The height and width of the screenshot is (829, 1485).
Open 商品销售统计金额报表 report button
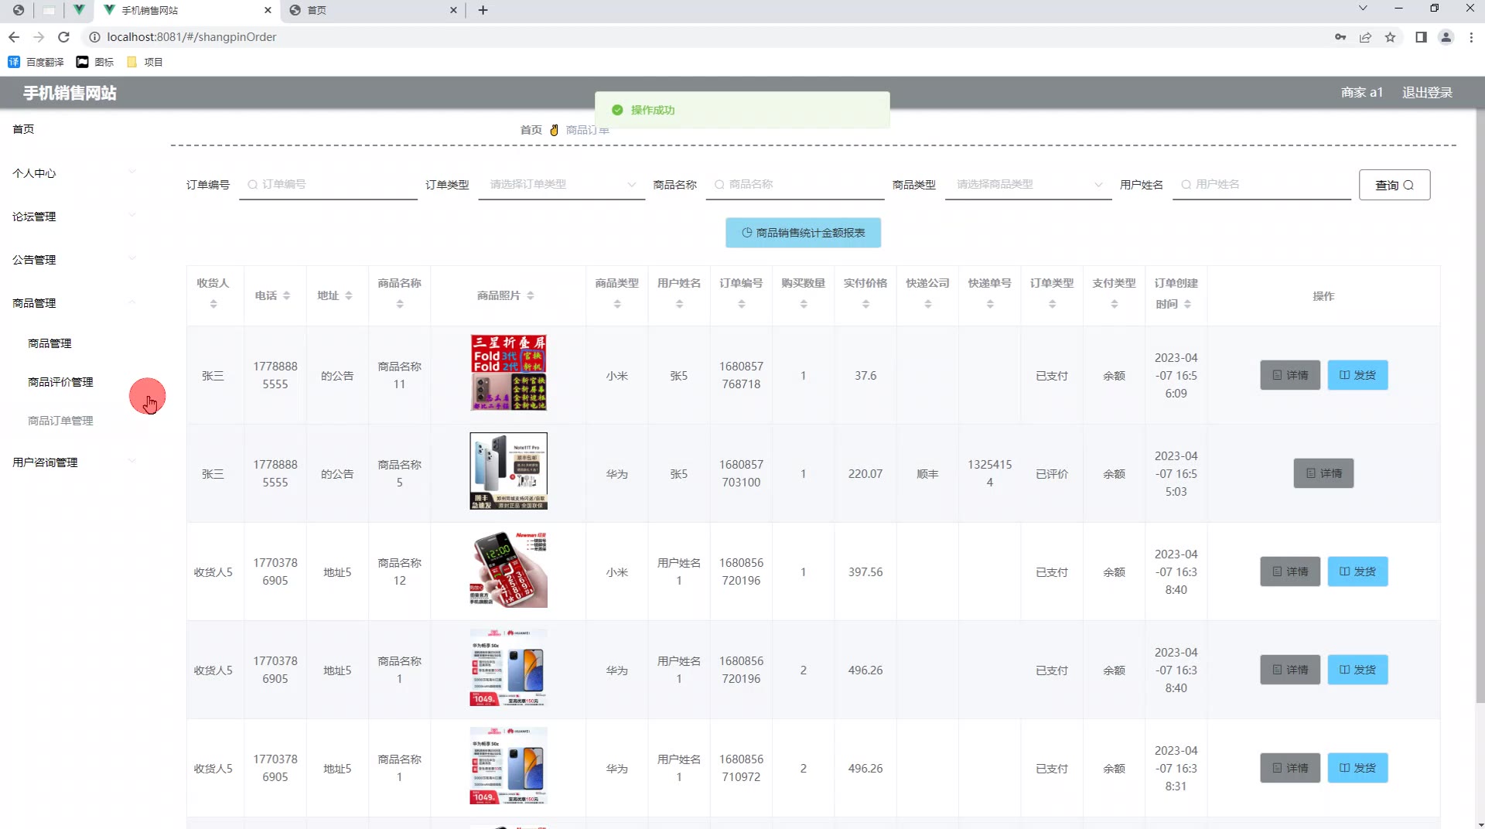point(803,233)
